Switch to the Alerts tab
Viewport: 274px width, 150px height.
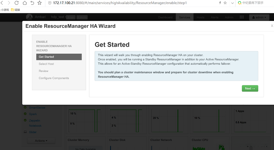click(214, 17)
